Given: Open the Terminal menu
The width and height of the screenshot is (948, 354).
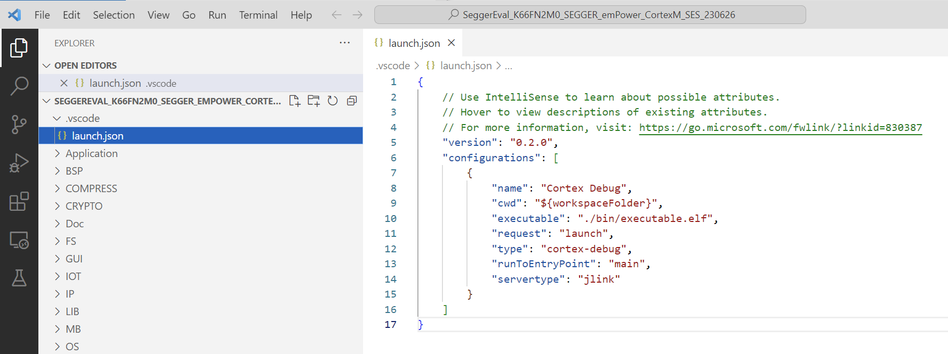Looking at the screenshot, I should [x=258, y=15].
